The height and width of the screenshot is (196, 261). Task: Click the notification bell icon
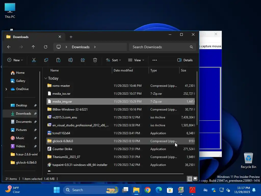click(254, 190)
